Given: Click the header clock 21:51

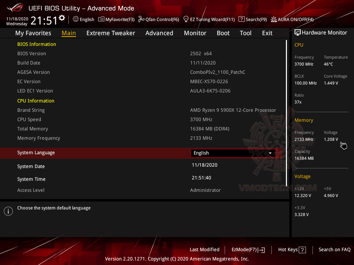Looking at the screenshot, I should 44,21.
